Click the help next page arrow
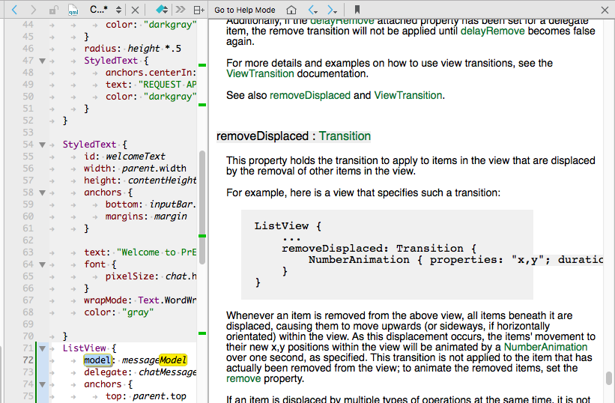The image size is (615, 403). pos(334,10)
